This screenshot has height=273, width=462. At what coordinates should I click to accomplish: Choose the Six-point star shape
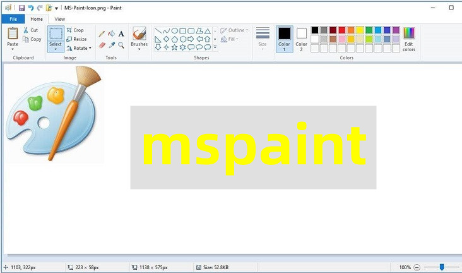[x=182, y=47]
